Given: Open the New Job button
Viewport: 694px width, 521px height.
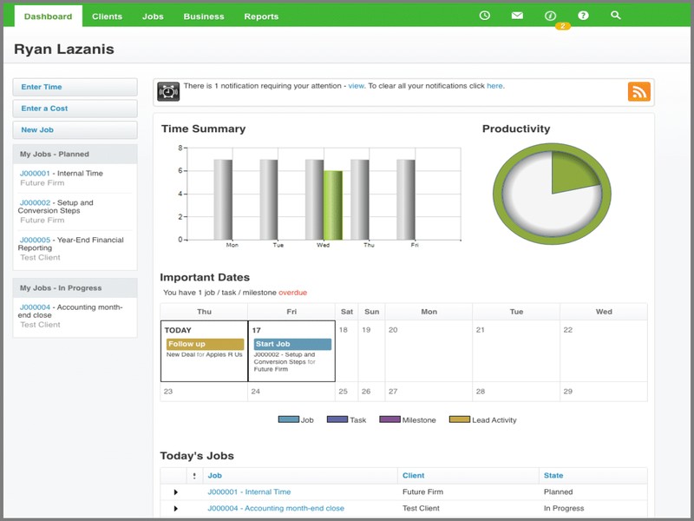Looking at the screenshot, I should (75, 129).
